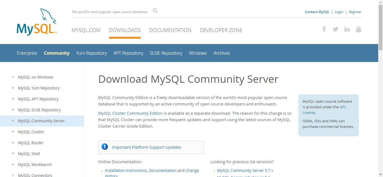Switch to the Windows tab
Screen dimensions: 383x177
198,53
